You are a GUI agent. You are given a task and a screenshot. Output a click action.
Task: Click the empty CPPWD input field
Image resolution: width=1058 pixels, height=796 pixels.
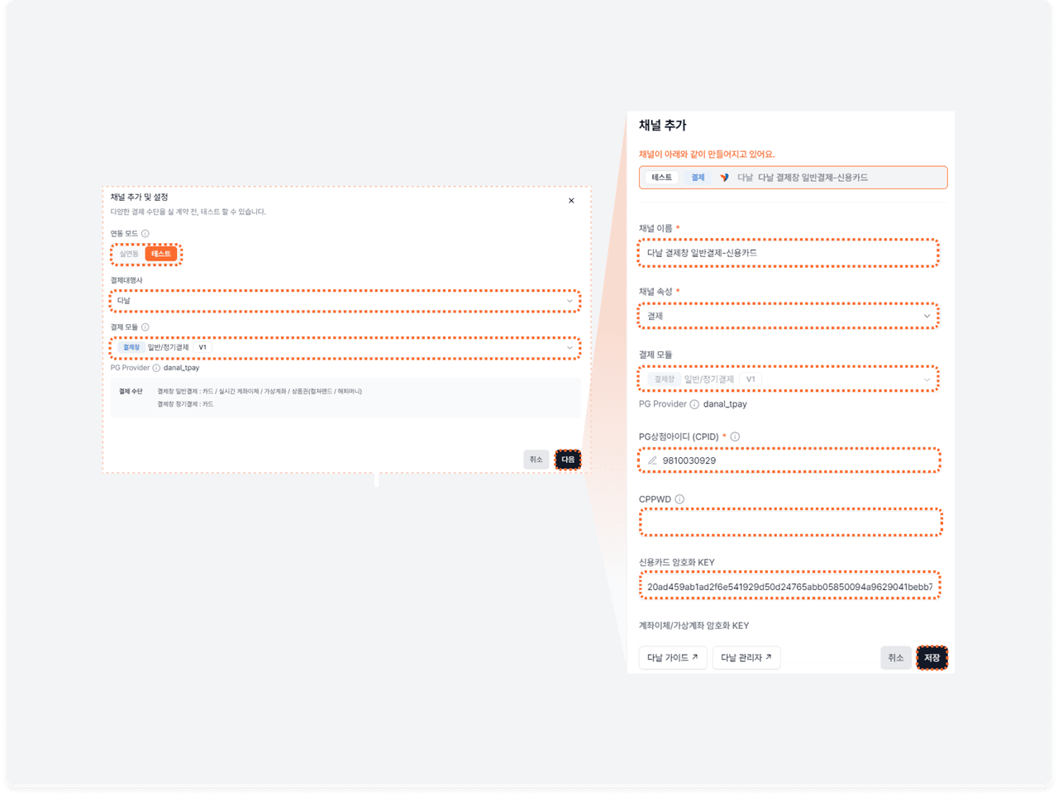[x=789, y=523]
